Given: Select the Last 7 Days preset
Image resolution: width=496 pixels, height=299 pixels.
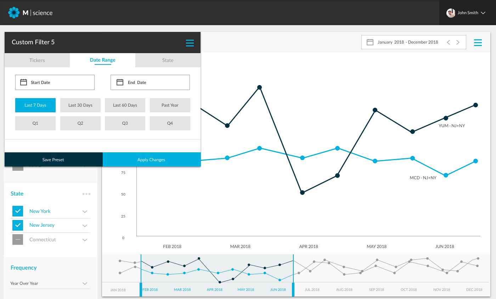Looking at the screenshot, I should click(35, 105).
